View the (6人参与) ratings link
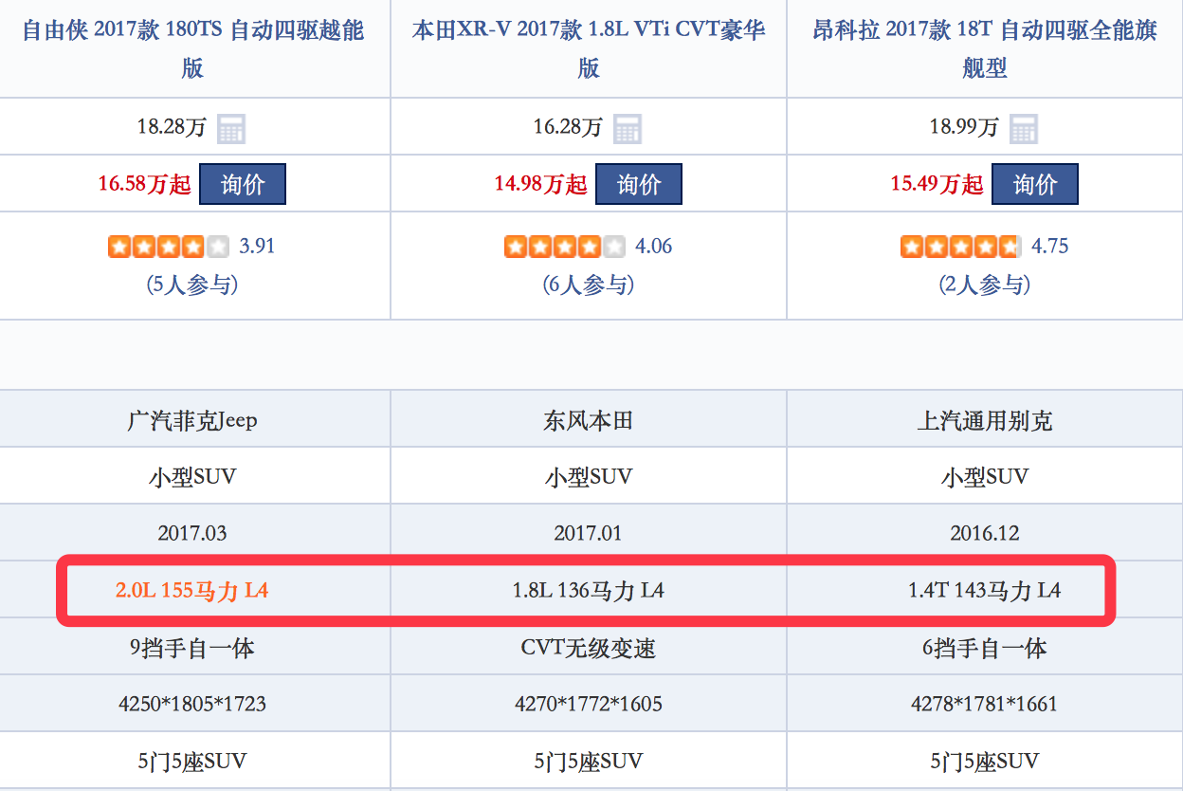The width and height of the screenshot is (1183, 791). point(589,285)
